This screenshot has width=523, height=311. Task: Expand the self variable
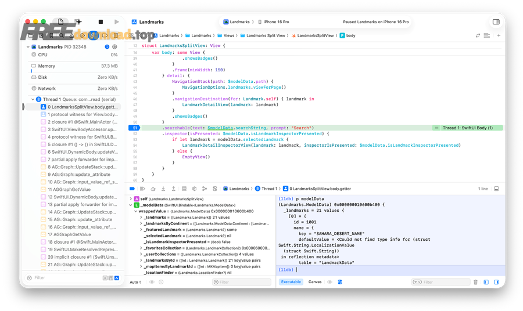(131, 199)
